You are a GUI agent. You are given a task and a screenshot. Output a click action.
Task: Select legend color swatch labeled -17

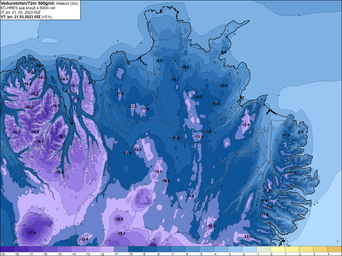(x=36, y=249)
